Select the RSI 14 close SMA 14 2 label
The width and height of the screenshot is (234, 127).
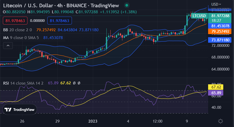(23, 83)
